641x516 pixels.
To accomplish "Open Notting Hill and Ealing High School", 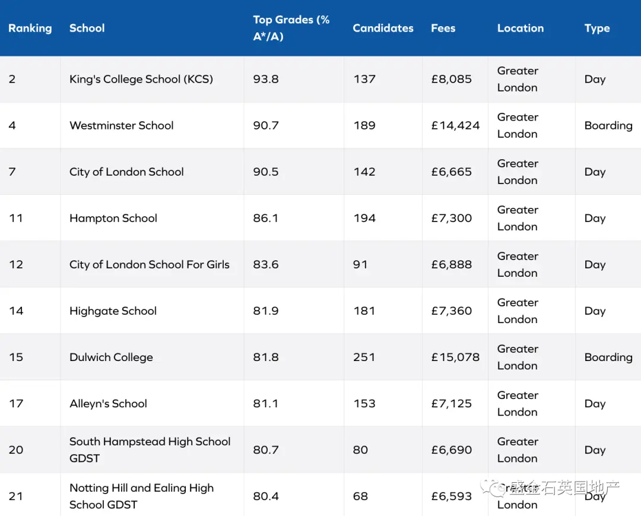I will (141, 496).
